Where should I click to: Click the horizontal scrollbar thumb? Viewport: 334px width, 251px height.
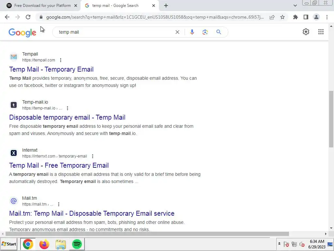click(x=147, y=234)
